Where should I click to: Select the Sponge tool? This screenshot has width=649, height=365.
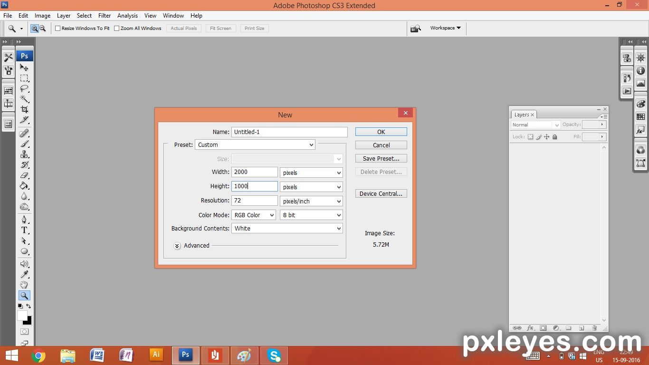coord(24,206)
